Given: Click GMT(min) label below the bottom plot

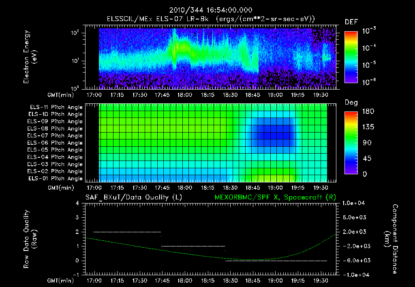Looking at the screenshot, I should tap(61, 281).
